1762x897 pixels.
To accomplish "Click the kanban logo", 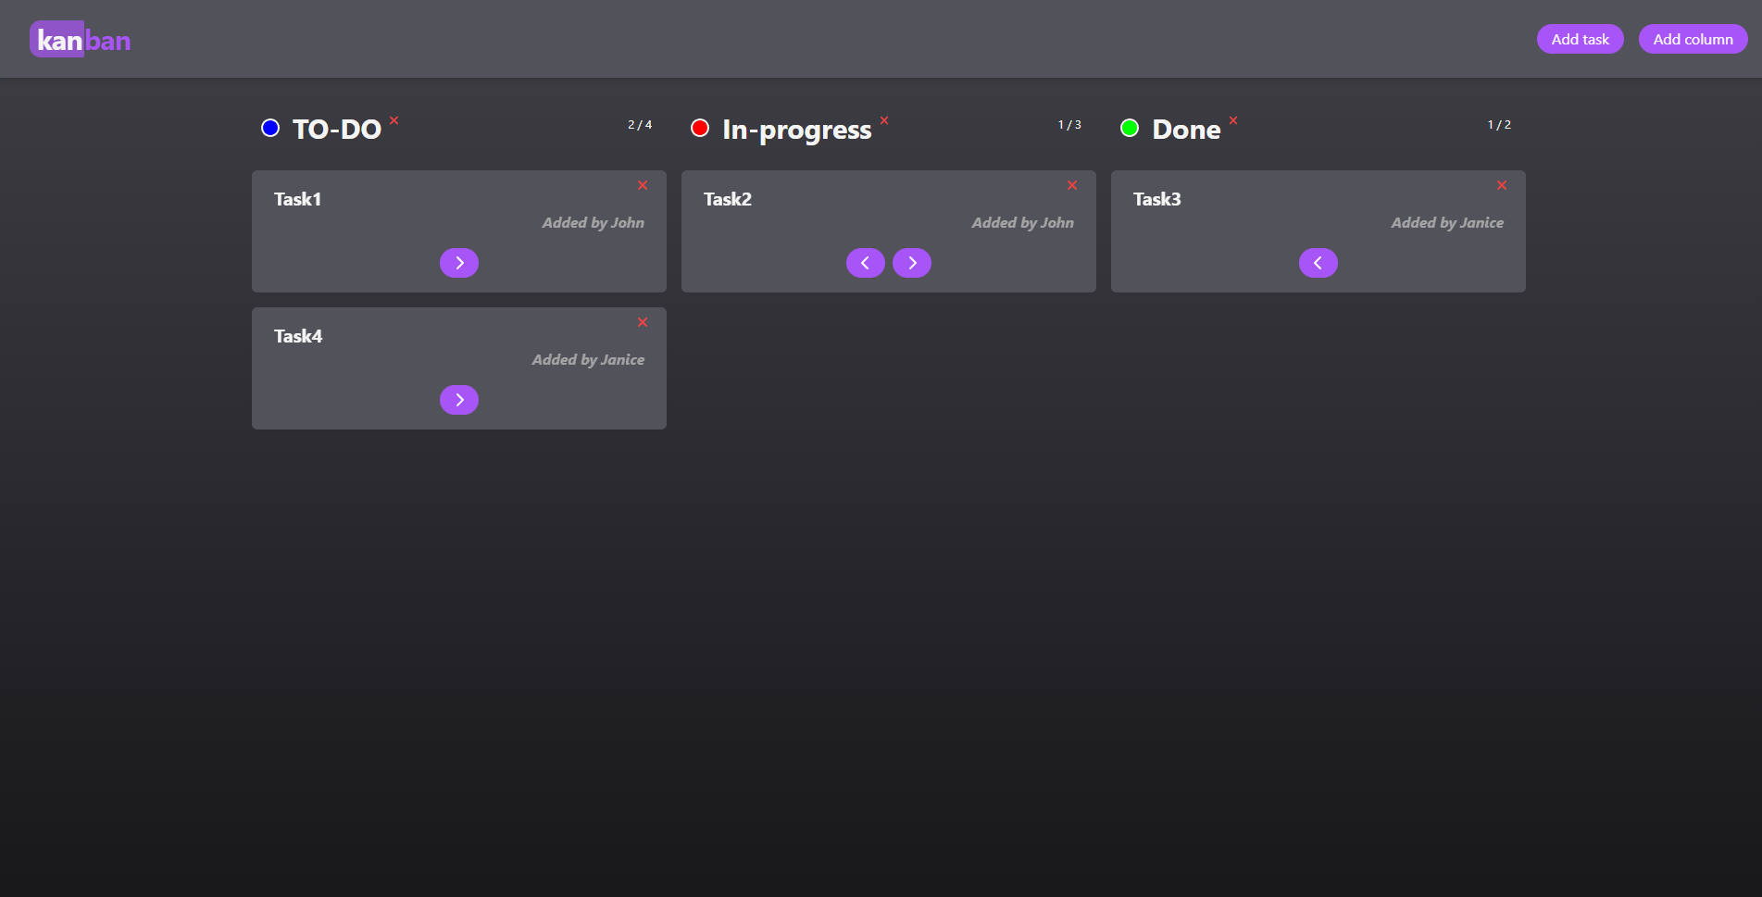I will tap(80, 38).
